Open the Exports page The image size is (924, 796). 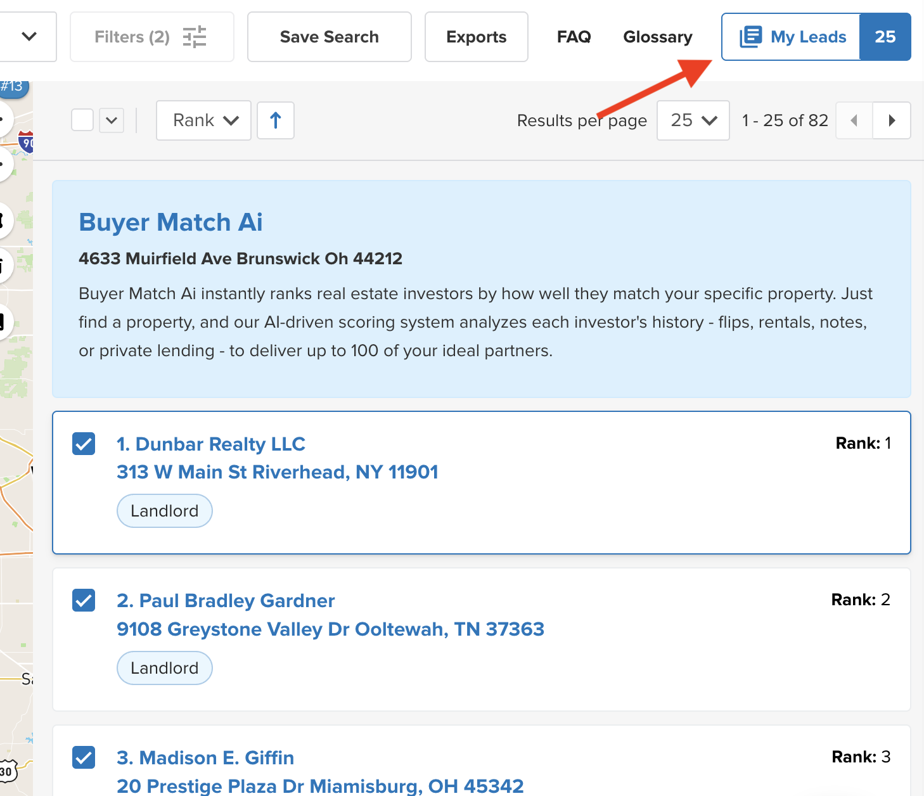[476, 37]
